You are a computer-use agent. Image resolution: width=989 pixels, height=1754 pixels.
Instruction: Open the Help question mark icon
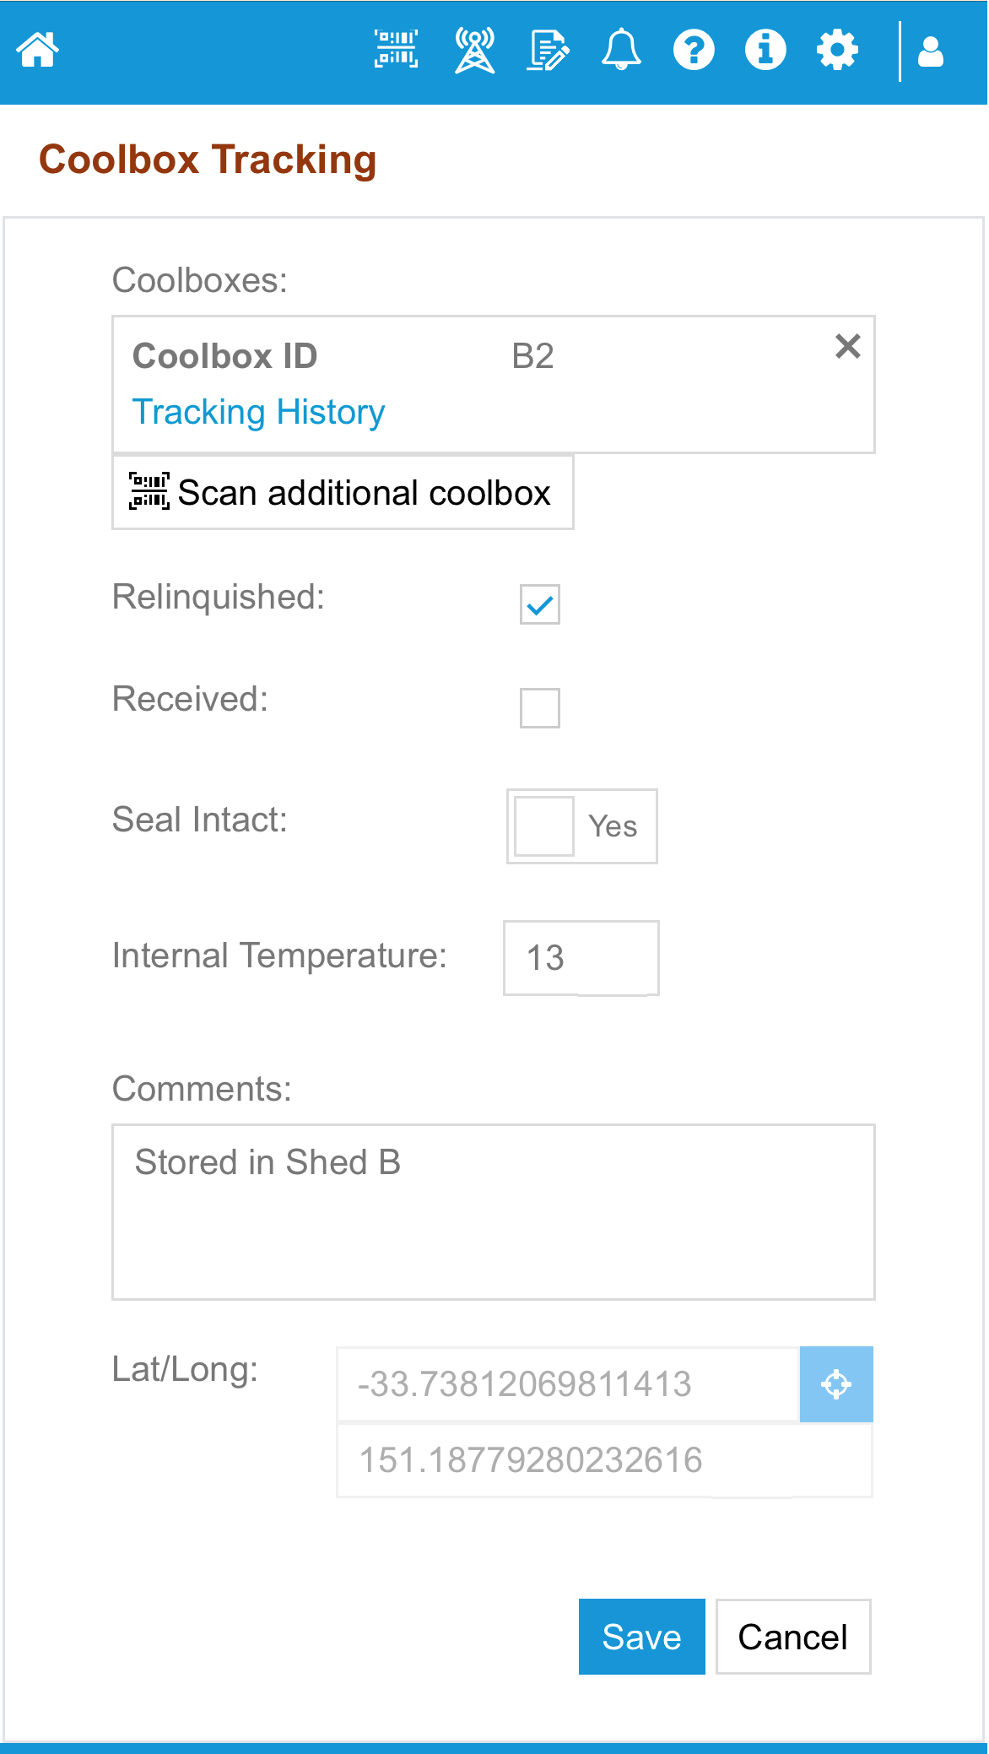coord(693,51)
